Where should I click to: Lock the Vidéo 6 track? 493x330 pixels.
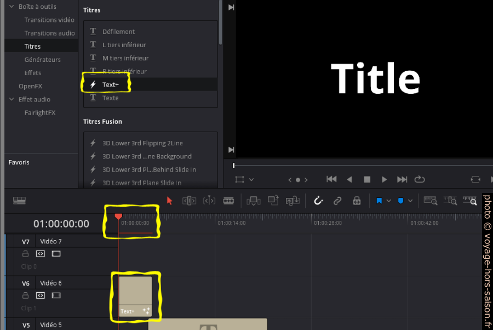tap(25, 295)
